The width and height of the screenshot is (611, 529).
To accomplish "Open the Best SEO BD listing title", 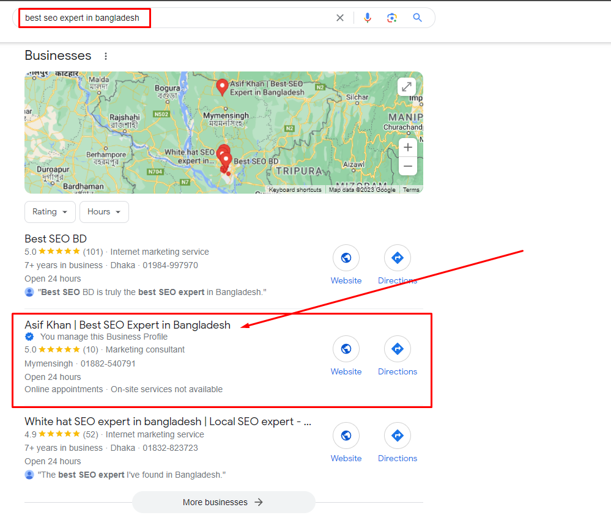I will click(x=56, y=239).
